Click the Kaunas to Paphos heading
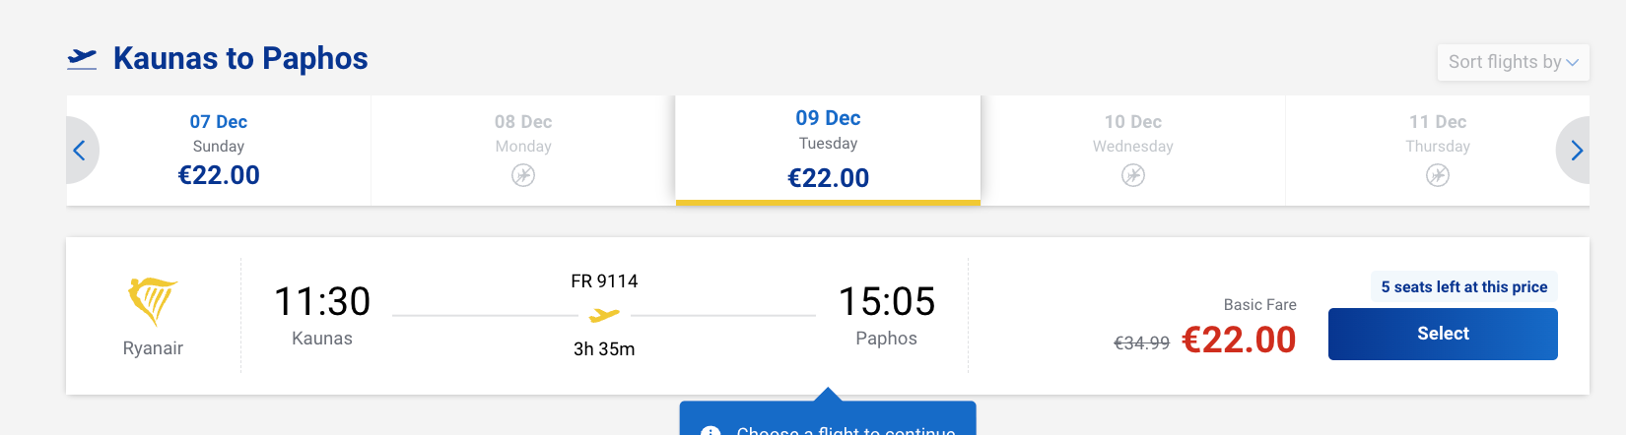Screen dimensions: 1626x435 point(240,59)
